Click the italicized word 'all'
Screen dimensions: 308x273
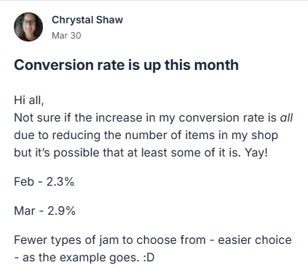(286, 118)
